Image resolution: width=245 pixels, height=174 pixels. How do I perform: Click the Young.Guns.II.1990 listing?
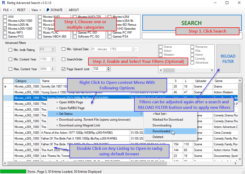click(120, 92)
